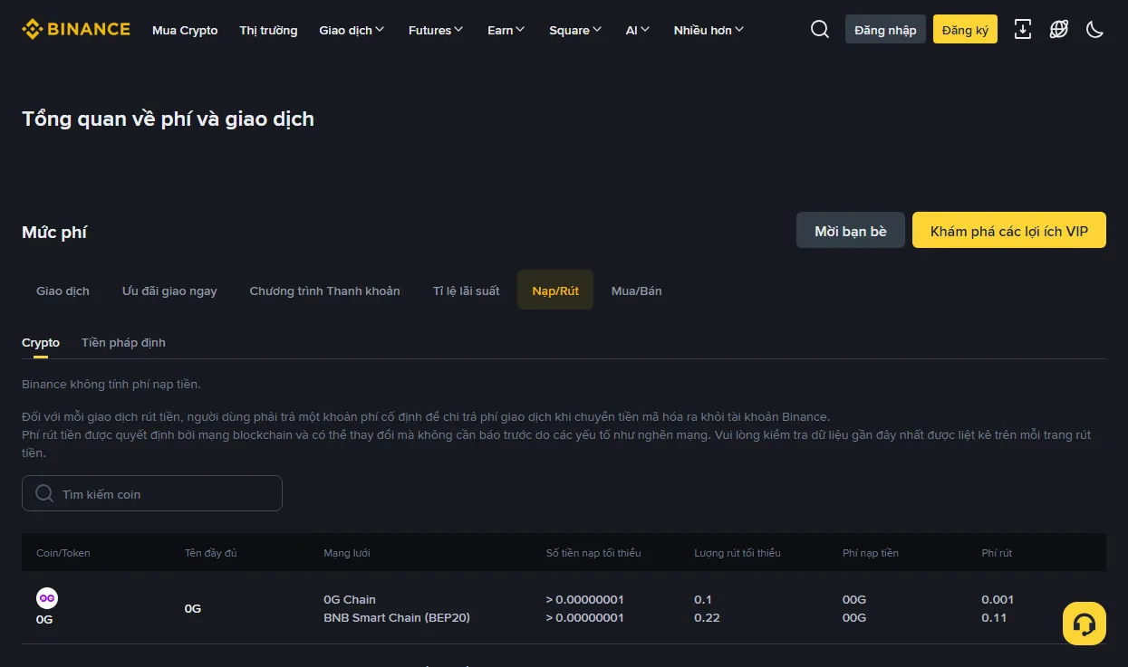Switch to Ưu đãi giao ngay tab
The height and width of the screenshot is (667, 1128).
click(x=169, y=291)
